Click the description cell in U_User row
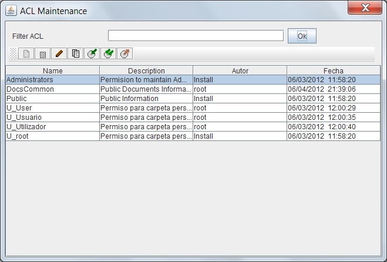This screenshot has width=387, height=262. click(146, 108)
